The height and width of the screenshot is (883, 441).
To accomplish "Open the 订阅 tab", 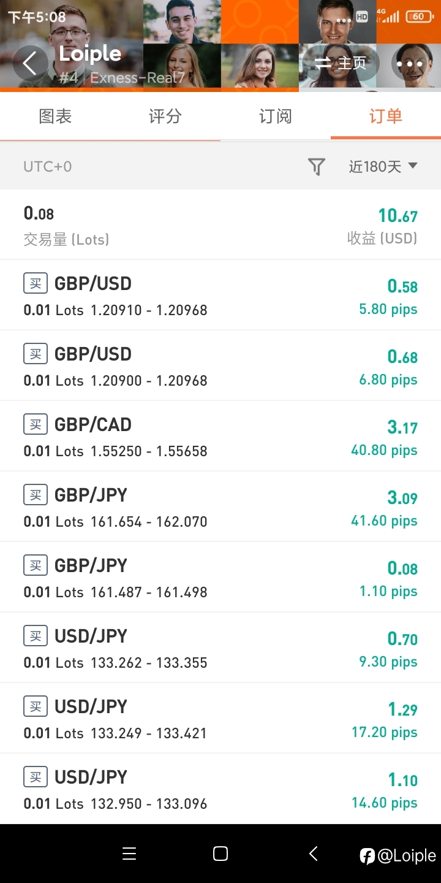I will pyautogui.click(x=276, y=116).
